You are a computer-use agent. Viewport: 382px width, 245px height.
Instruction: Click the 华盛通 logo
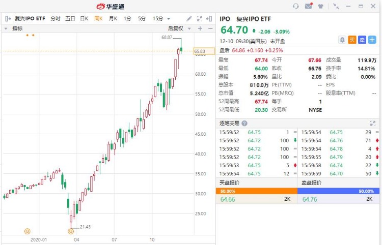[x=111, y=6]
